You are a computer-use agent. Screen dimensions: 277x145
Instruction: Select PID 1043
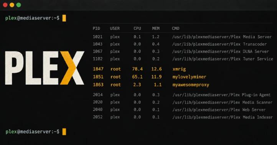98,44
